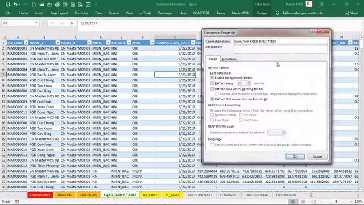Image resolution: width=364 pixels, height=205 pixels.
Task: Open the NAME_2 column filter dropdown
Action: [x=57, y=43]
